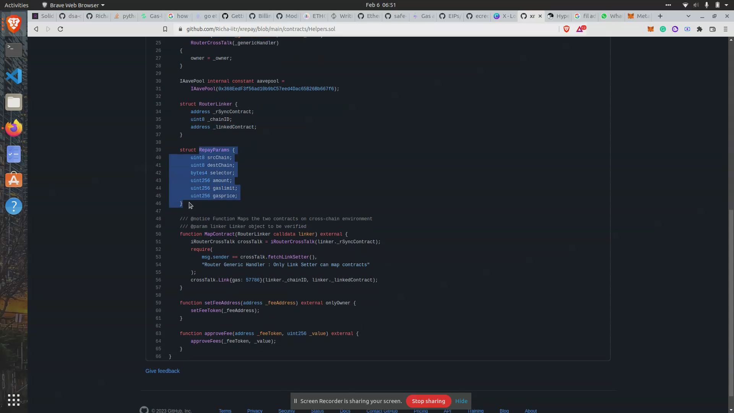Open the green Grammarly extension icon

[663, 29]
